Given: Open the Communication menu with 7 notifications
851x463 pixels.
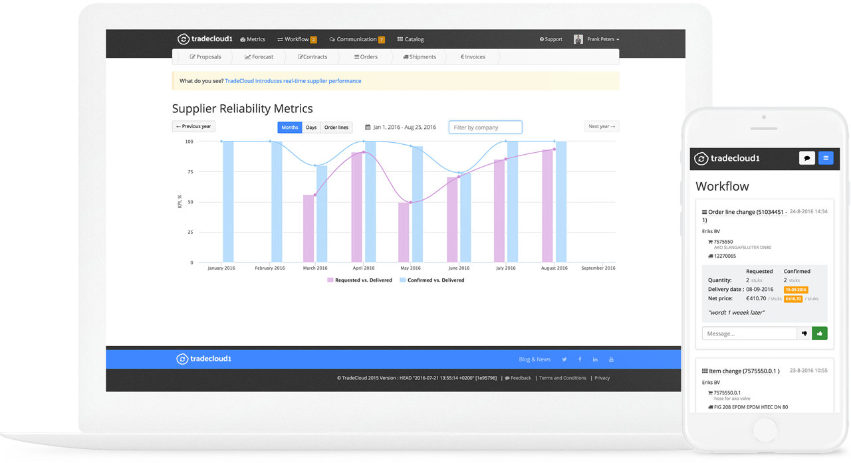Looking at the screenshot, I should pos(357,39).
